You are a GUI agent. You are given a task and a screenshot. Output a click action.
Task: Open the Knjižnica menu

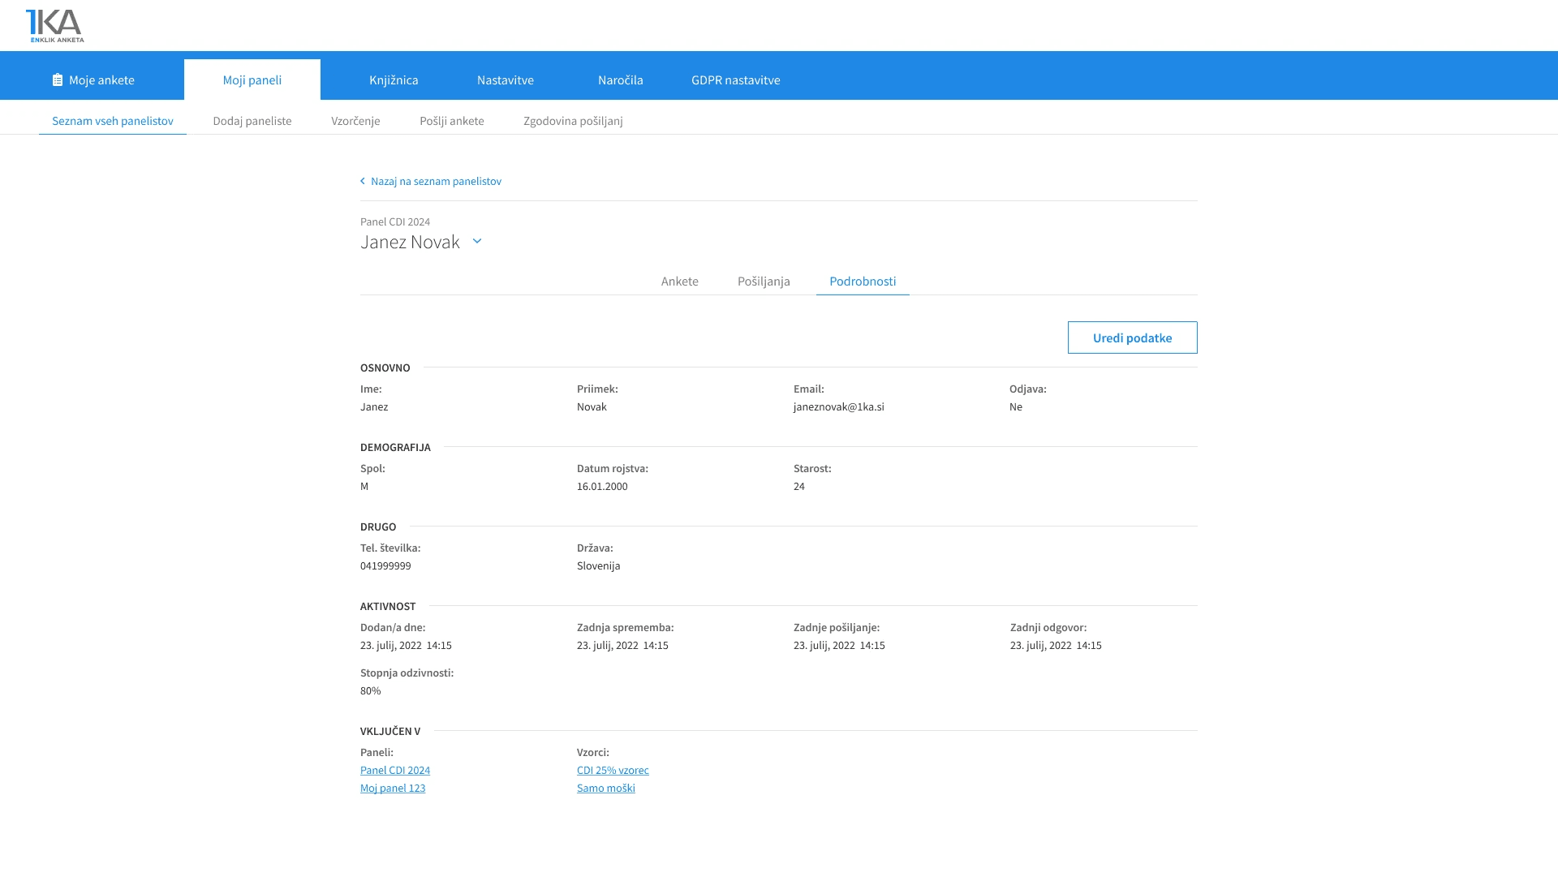tap(394, 80)
